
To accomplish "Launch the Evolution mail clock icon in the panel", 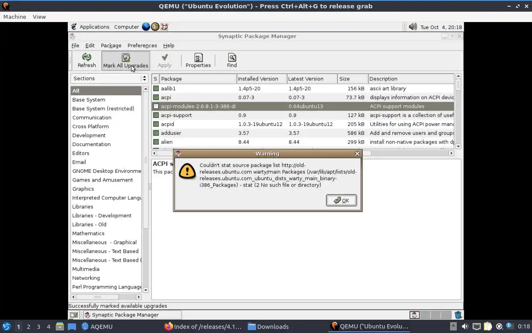I will coord(155,27).
